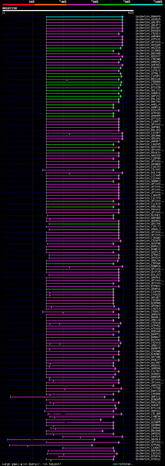
Task: Select hit UniRef100_A4RR01
Action: pyautogui.click(x=148, y=93)
